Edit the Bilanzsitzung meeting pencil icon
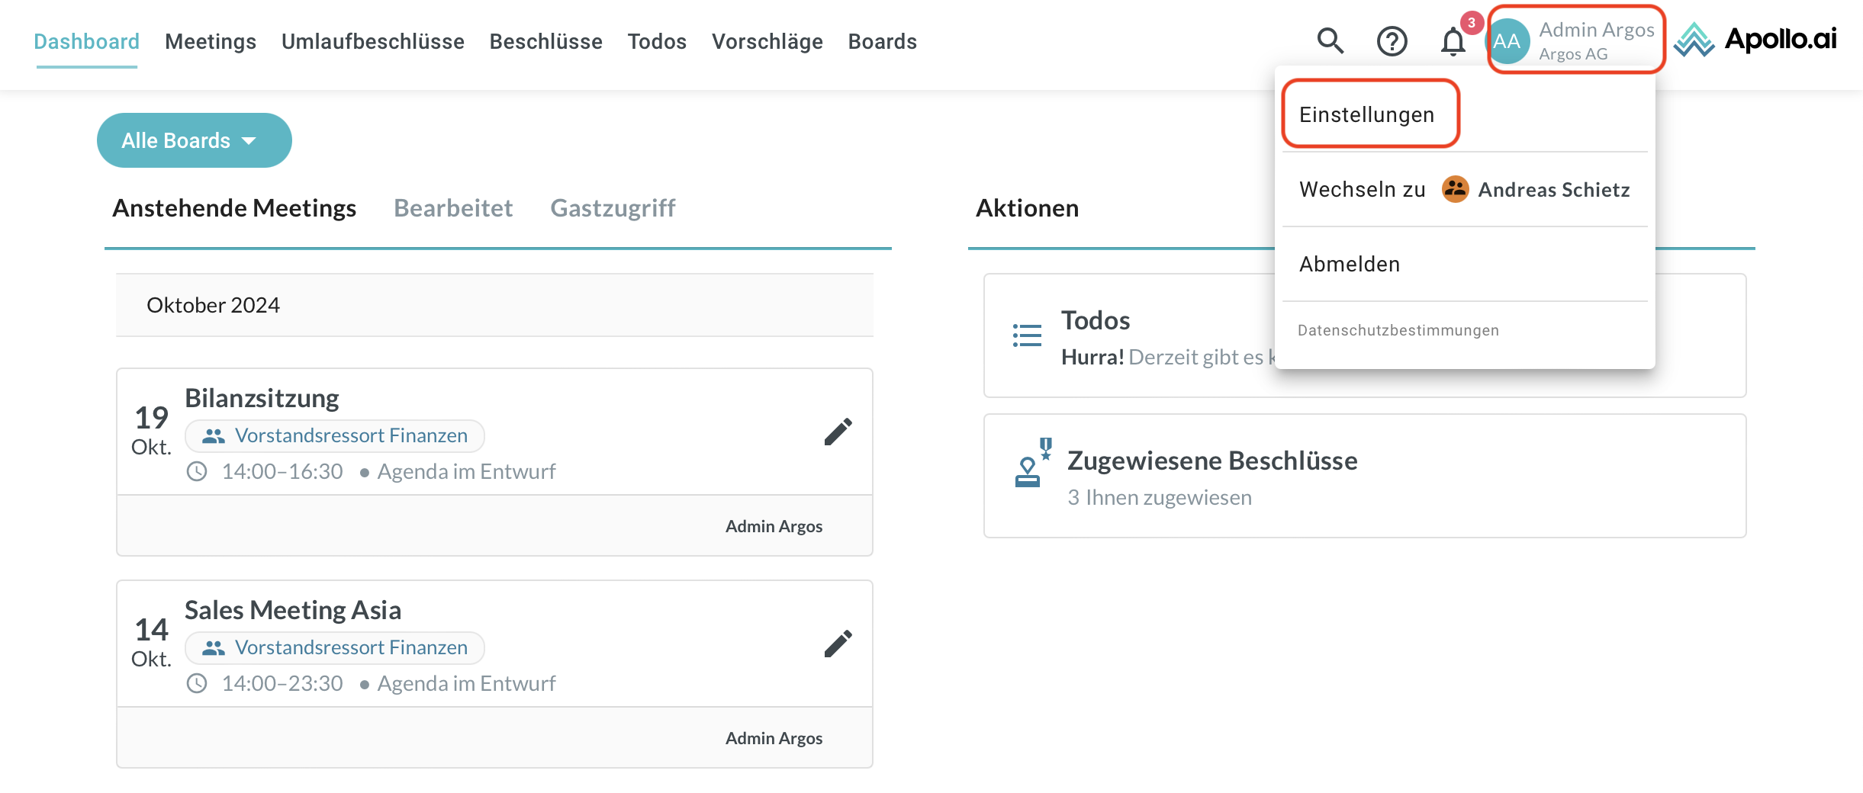The width and height of the screenshot is (1863, 793). click(838, 432)
